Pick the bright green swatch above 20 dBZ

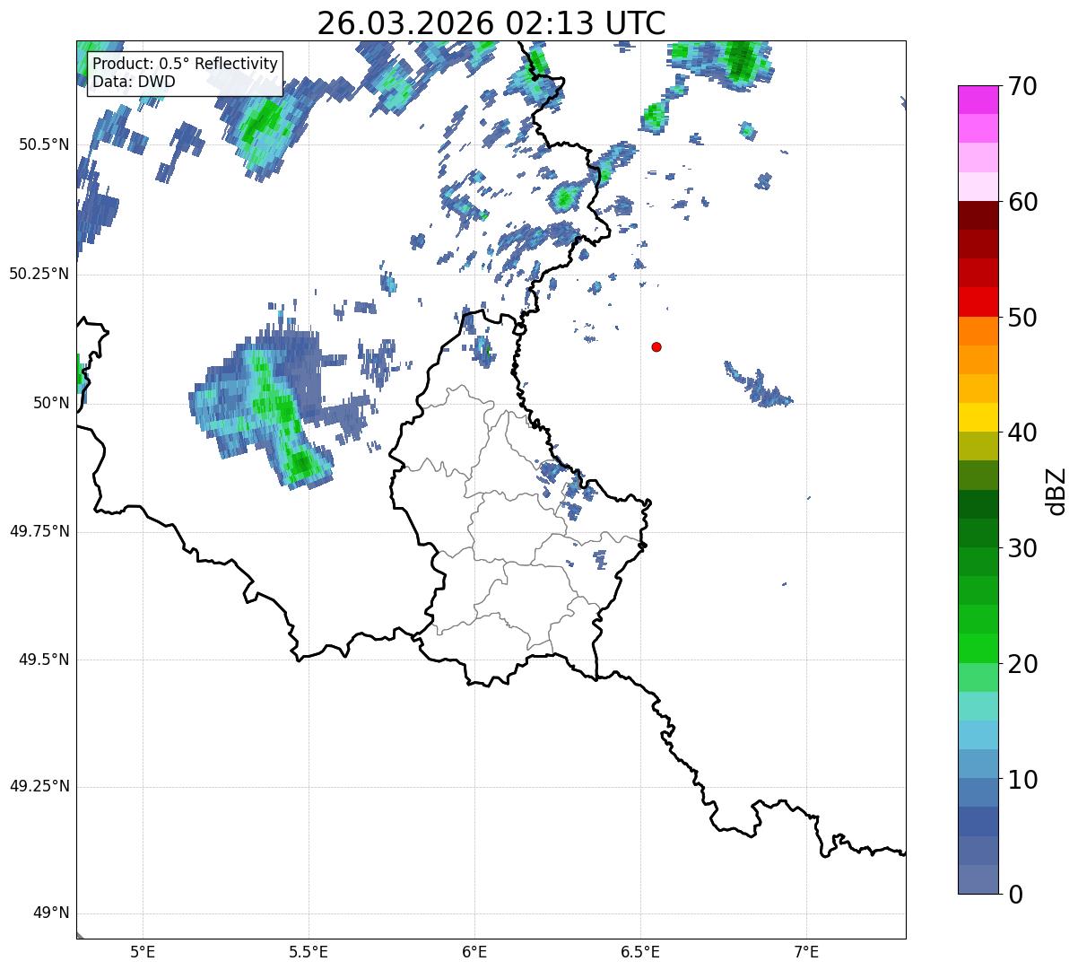point(978,648)
